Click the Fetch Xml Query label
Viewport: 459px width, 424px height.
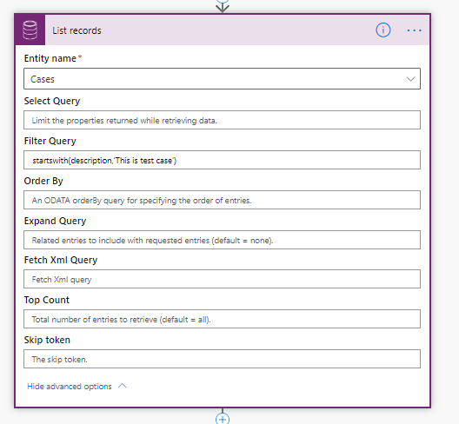click(61, 260)
